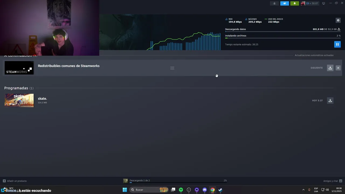Change the ESP LAA input language
Viewport: 345px width, 194px height.
pos(316,190)
